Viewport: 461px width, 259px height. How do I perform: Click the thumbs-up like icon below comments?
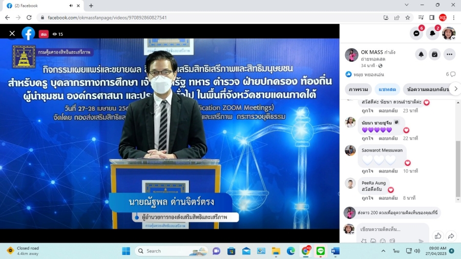click(x=437, y=236)
